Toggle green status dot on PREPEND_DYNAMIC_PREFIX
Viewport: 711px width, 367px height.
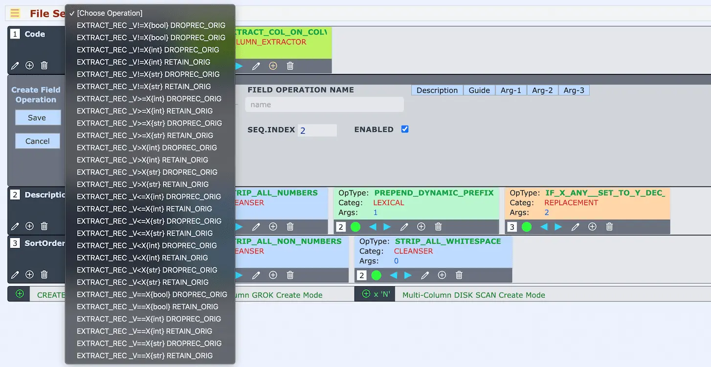click(x=355, y=227)
